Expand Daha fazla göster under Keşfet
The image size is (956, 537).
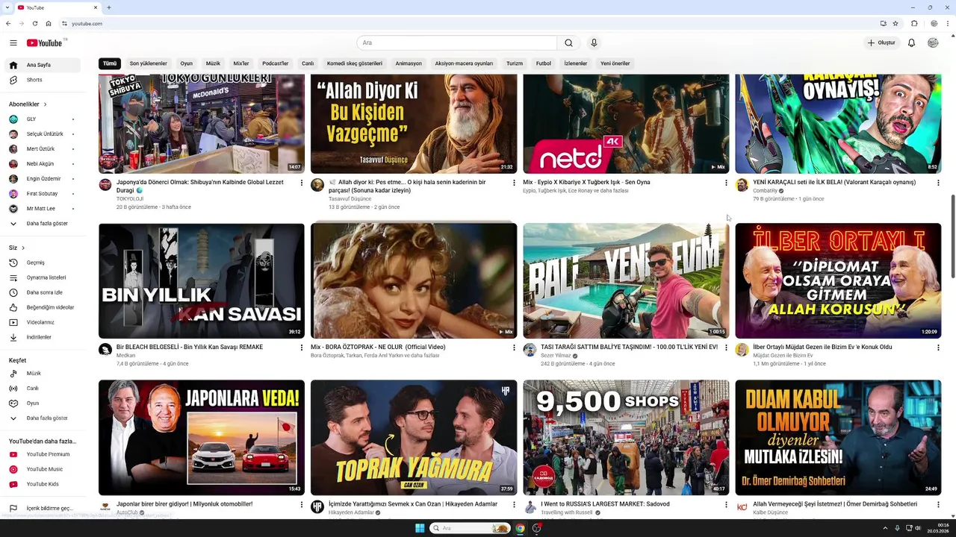pos(43,418)
